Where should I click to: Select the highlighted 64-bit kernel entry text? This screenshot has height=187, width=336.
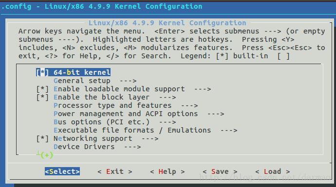[82, 72]
